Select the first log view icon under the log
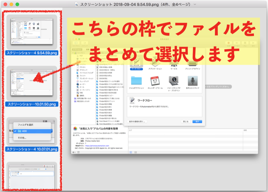268x192 pixels. [131, 152]
